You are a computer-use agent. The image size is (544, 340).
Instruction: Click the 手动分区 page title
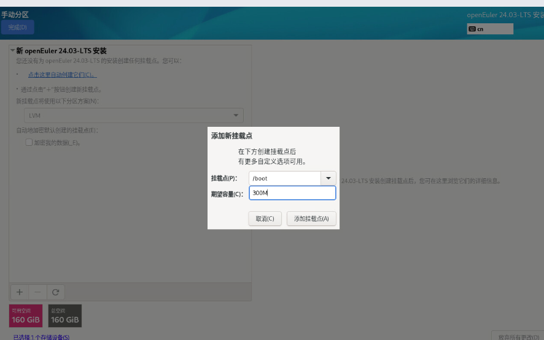[15, 15]
